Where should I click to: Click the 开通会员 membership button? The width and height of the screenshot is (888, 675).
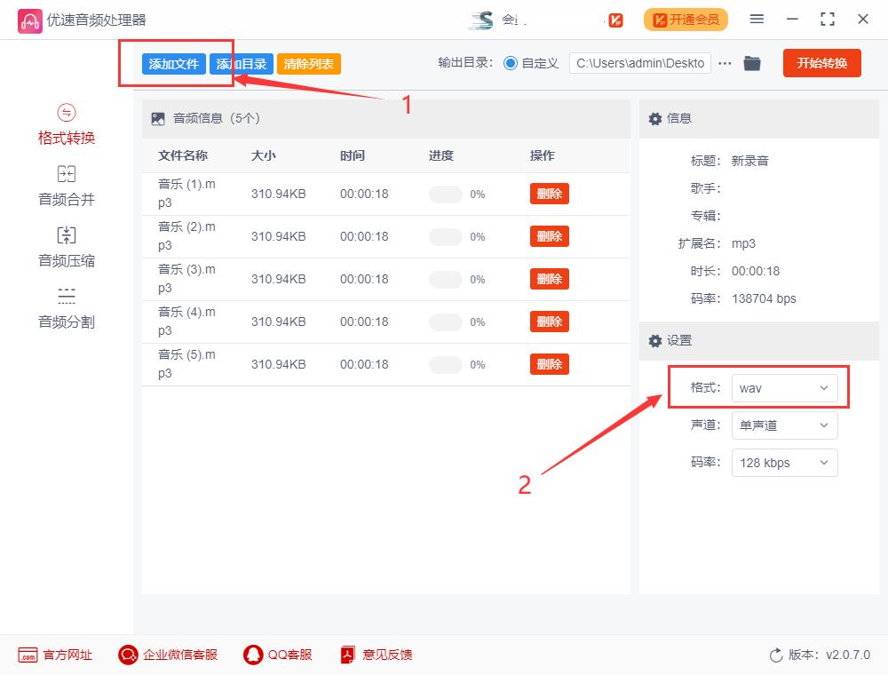[686, 19]
